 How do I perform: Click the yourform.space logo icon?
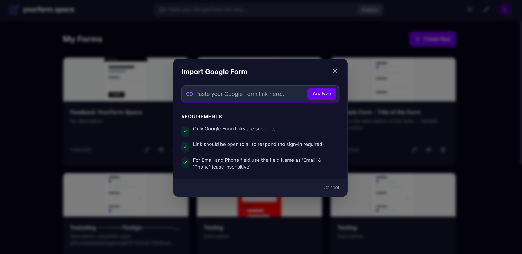[x=14, y=10]
